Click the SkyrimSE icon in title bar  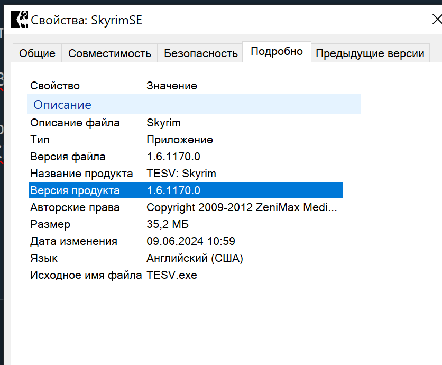(x=20, y=19)
